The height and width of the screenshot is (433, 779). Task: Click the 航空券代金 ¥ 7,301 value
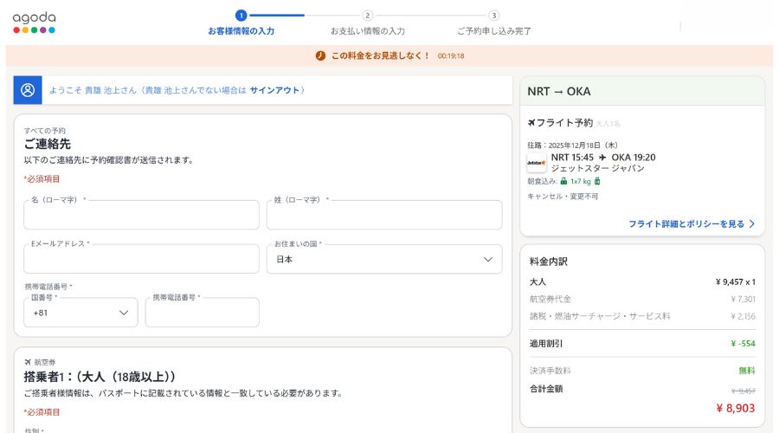pyautogui.click(x=743, y=299)
